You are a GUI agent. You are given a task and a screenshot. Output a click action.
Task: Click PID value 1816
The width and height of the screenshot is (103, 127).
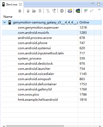coord(83,100)
